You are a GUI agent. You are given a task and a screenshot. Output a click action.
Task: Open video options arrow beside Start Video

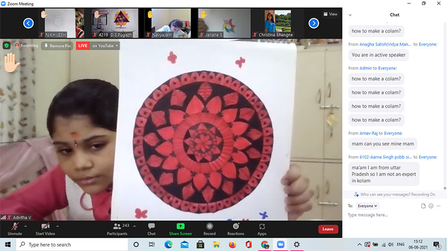click(58, 226)
